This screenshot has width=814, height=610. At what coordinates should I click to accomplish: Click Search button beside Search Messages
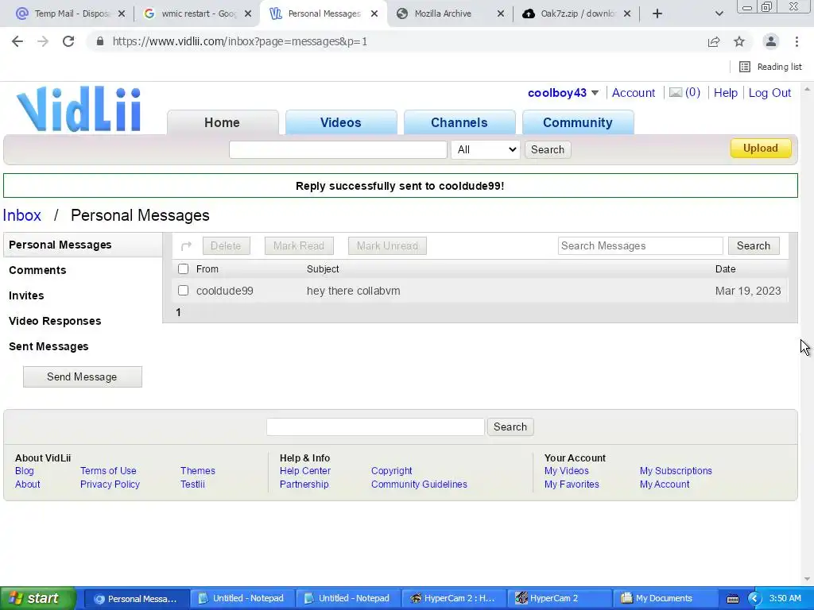(x=754, y=246)
